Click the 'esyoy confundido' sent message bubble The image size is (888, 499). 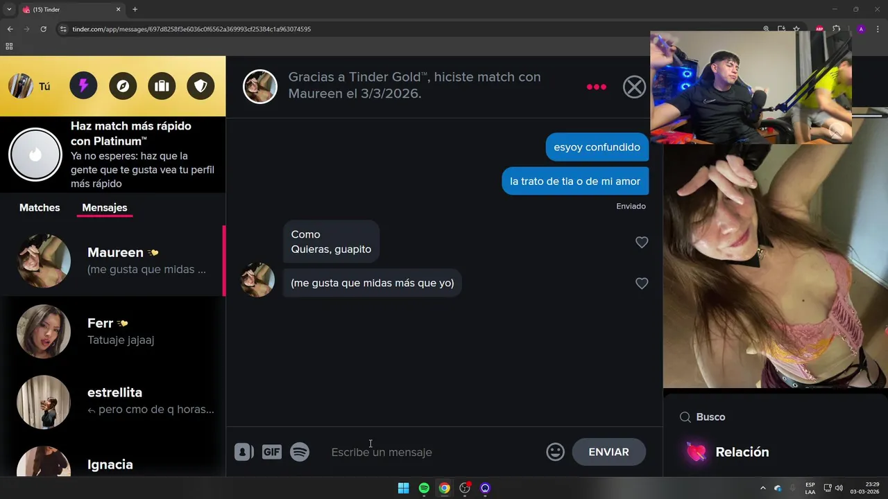597,147
